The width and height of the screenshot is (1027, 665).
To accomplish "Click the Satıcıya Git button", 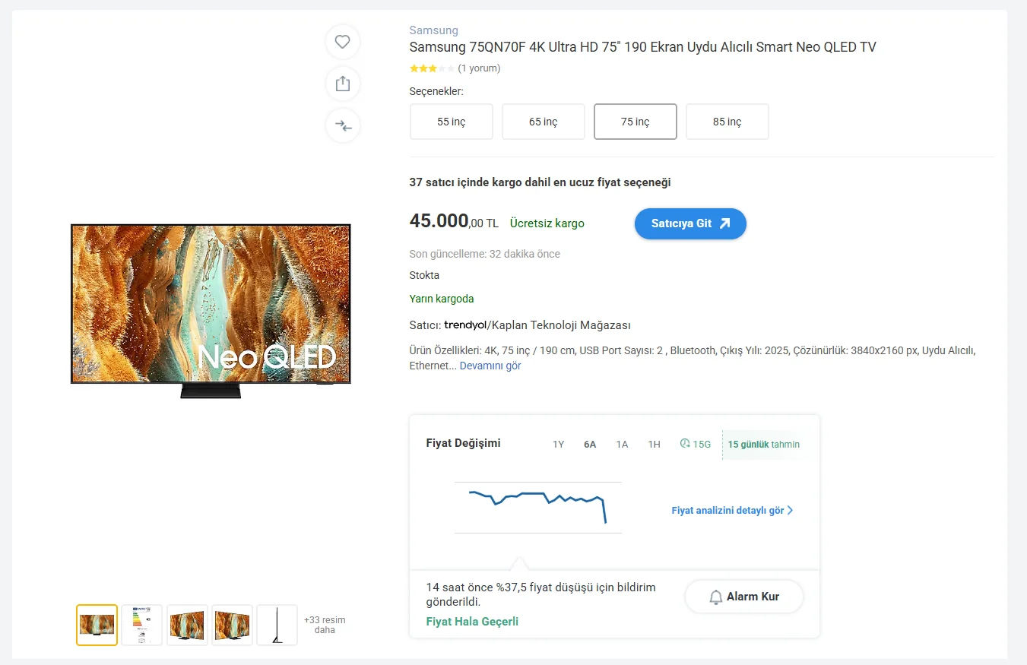I will pos(690,223).
